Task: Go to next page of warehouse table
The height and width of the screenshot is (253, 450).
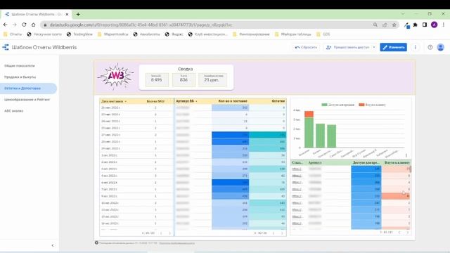Action: pos(408,232)
